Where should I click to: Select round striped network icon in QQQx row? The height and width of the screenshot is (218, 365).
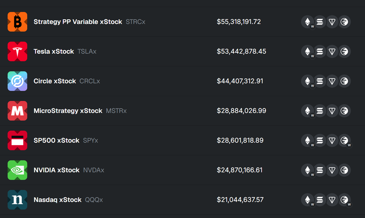(344, 200)
